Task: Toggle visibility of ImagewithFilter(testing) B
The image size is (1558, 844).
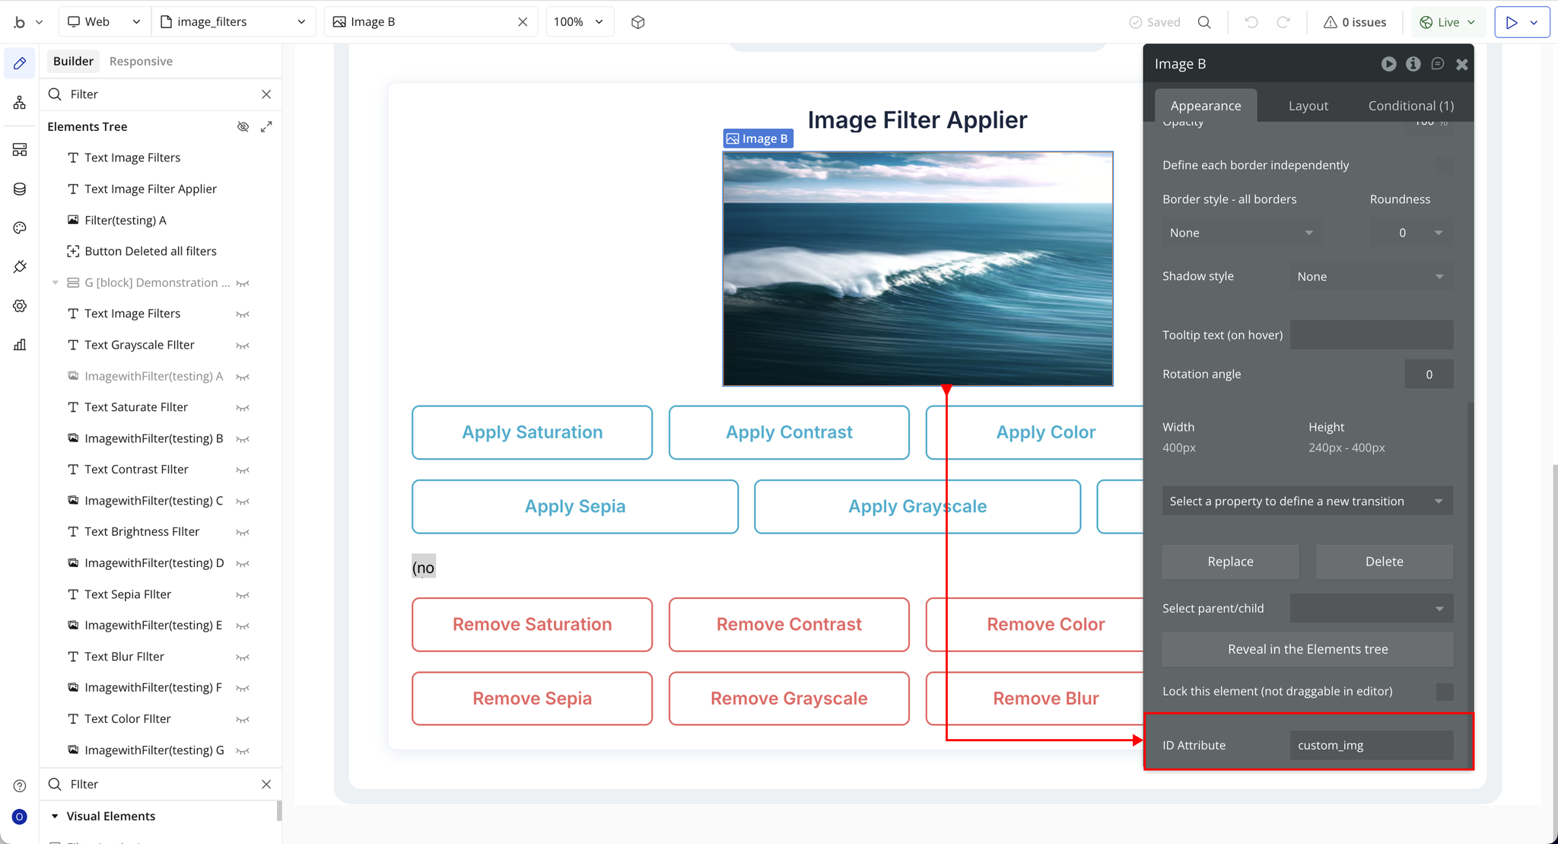Action: point(243,439)
